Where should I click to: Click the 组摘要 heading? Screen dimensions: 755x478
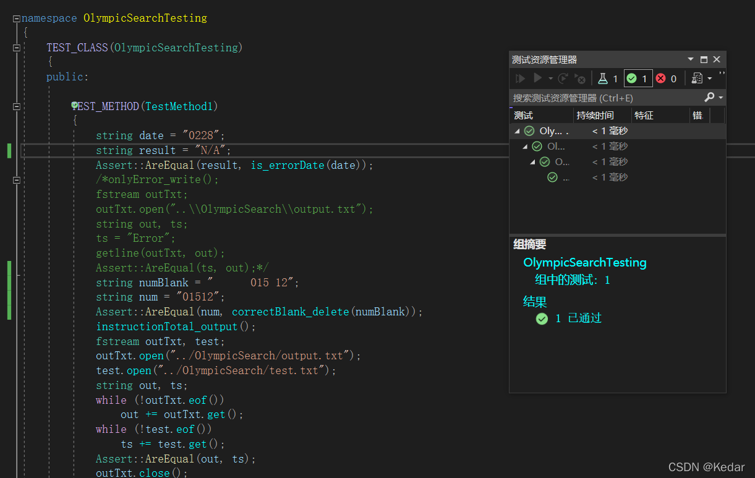[x=530, y=245]
